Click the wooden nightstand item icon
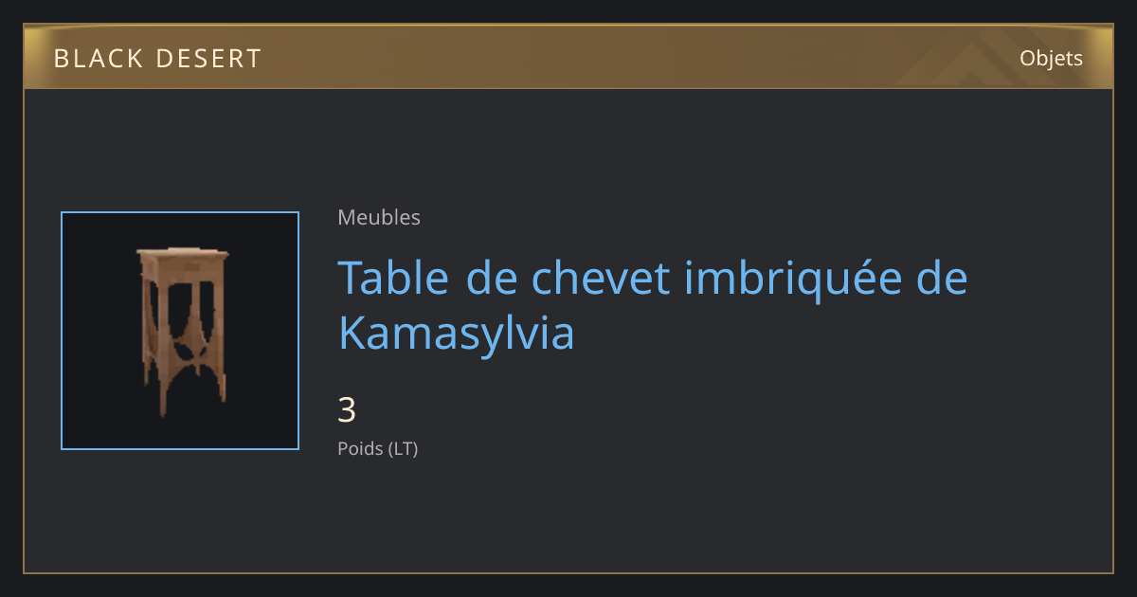 pyautogui.click(x=182, y=332)
